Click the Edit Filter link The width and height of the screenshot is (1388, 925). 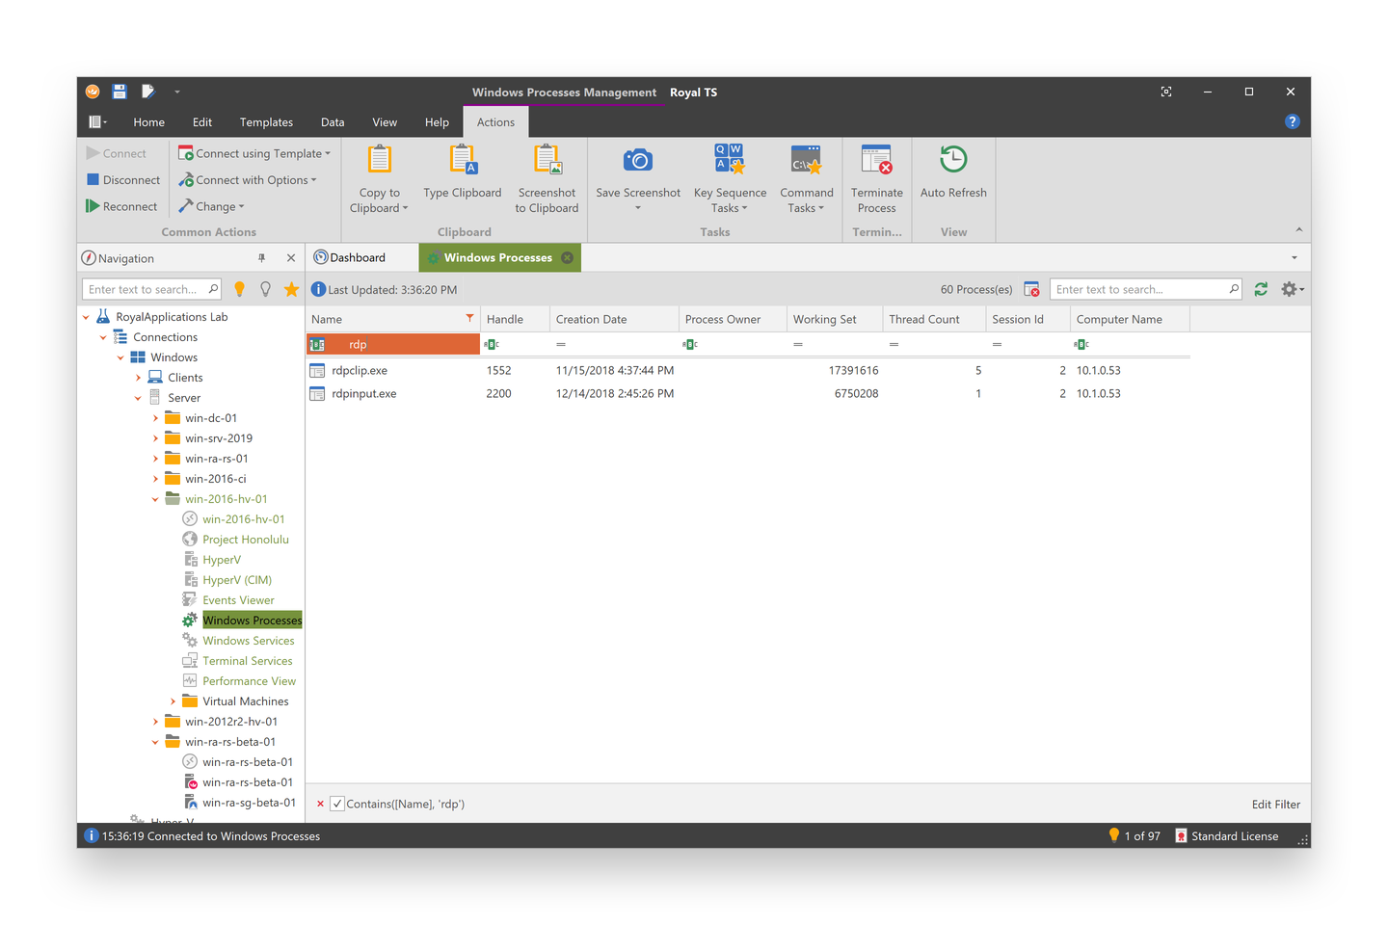click(x=1275, y=805)
